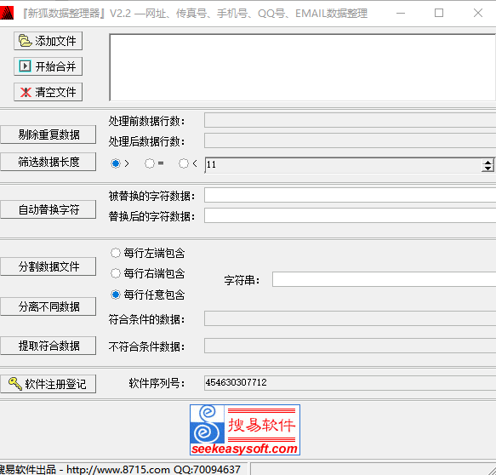Increase the length value with up arrow
Image resolution: width=496 pixels, height=475 pixels.
tap(487, 162)
